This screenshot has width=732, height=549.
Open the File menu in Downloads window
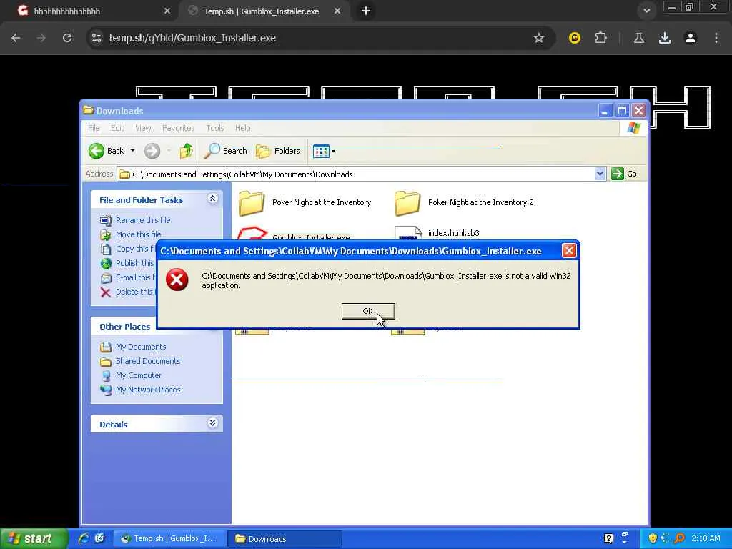(94, 128)
